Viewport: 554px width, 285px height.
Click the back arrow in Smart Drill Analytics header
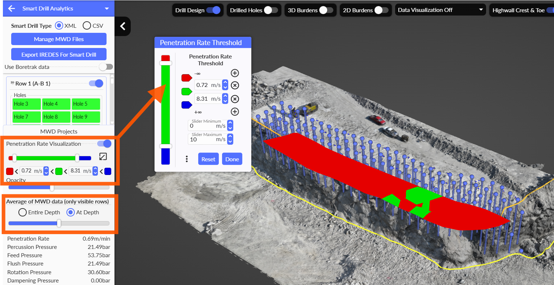point(12,9)
